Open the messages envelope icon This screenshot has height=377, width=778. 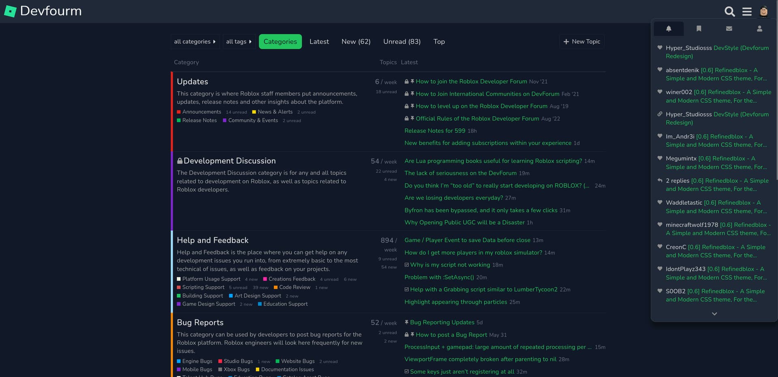(729, 28)
